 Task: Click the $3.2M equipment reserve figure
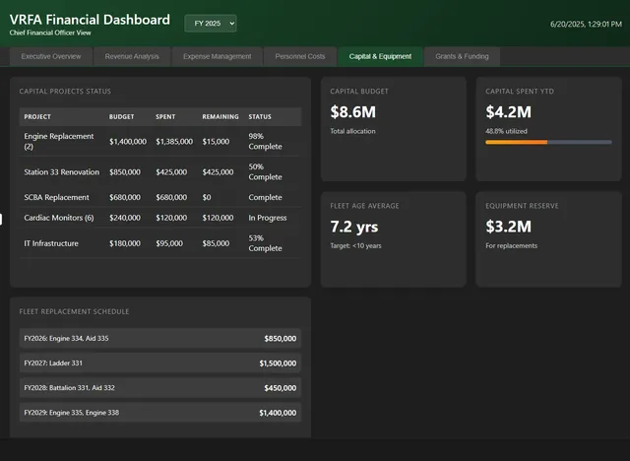coord(508,227)
